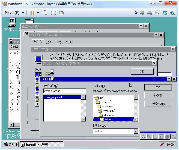The image size is (179, 150).
Task: Close the デバイスの選択 dialog
Action: pyautogui.click(x=173, y=49)
